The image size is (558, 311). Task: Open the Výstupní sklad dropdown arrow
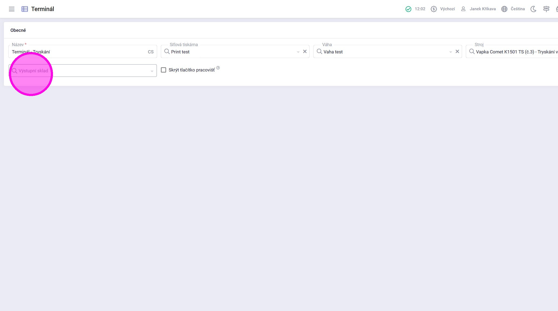[x=152, y=71]
